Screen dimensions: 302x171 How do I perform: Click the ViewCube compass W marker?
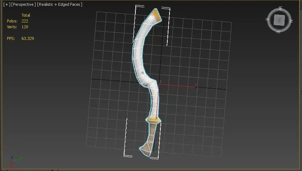(280, 8)
